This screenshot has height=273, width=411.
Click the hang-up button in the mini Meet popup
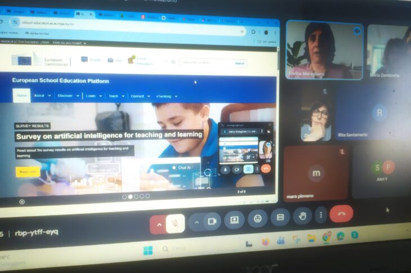click(x=266, y=169)
